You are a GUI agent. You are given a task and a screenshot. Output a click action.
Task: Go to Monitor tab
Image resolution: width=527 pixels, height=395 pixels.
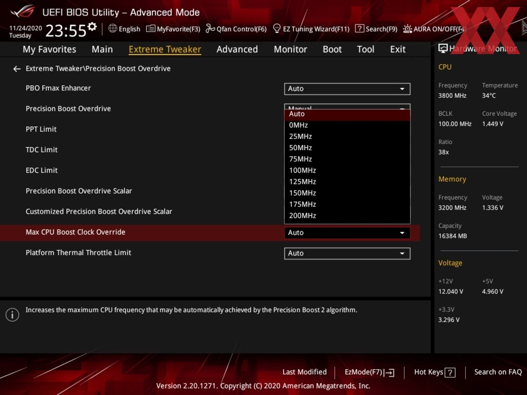pos(290,49)
